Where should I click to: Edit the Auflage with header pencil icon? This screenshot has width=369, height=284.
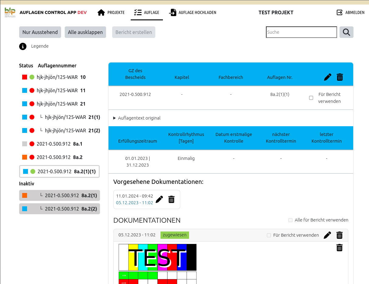(x=327, y=77)
